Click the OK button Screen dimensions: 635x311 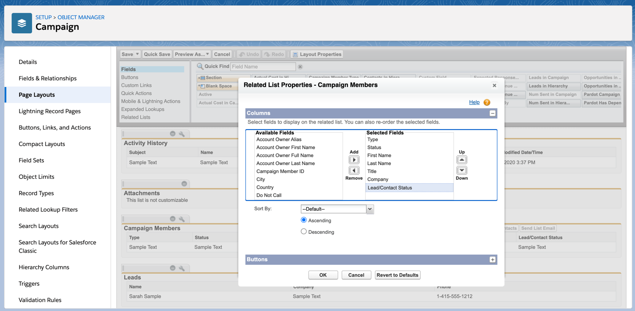click(x=323, y=275)
